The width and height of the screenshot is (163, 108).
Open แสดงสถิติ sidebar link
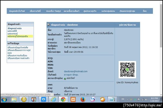click(x=12, y=31)
